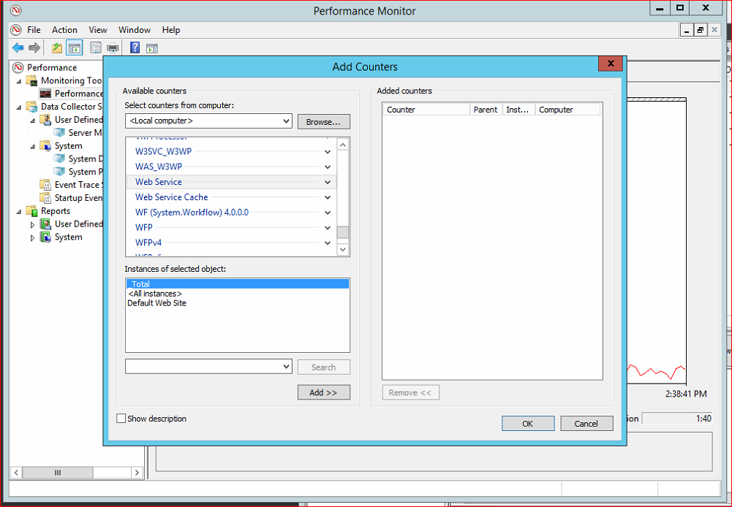This screenshot has width=732, height=507.
Task: Select the Performance Monitor graph icon in tree
Action: tap(45, 94)
